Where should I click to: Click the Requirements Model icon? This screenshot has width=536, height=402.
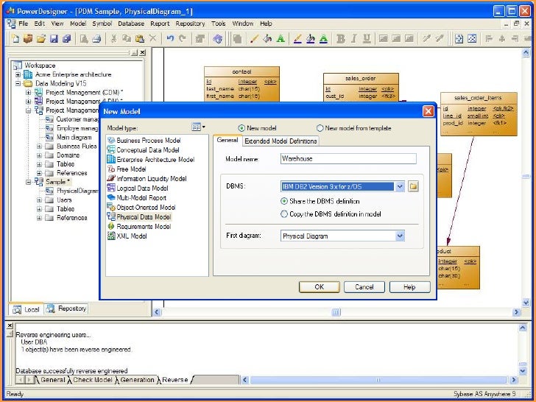pos(111,226)
